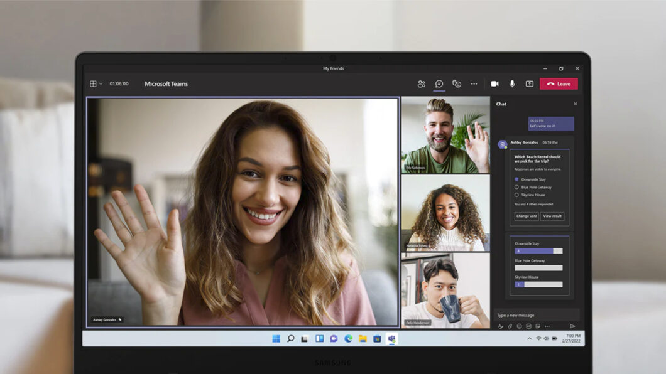Send the message with the arrow icon
This screenshot has height=374, width=666.
tap(572, 326)
